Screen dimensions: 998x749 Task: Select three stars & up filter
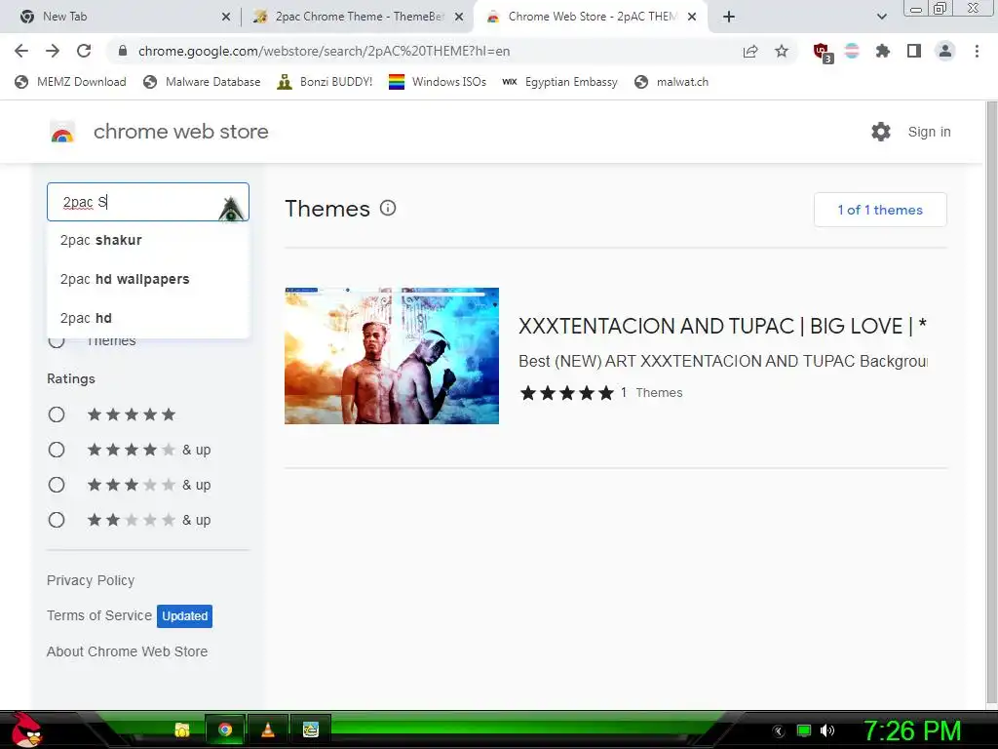(57, 485)
